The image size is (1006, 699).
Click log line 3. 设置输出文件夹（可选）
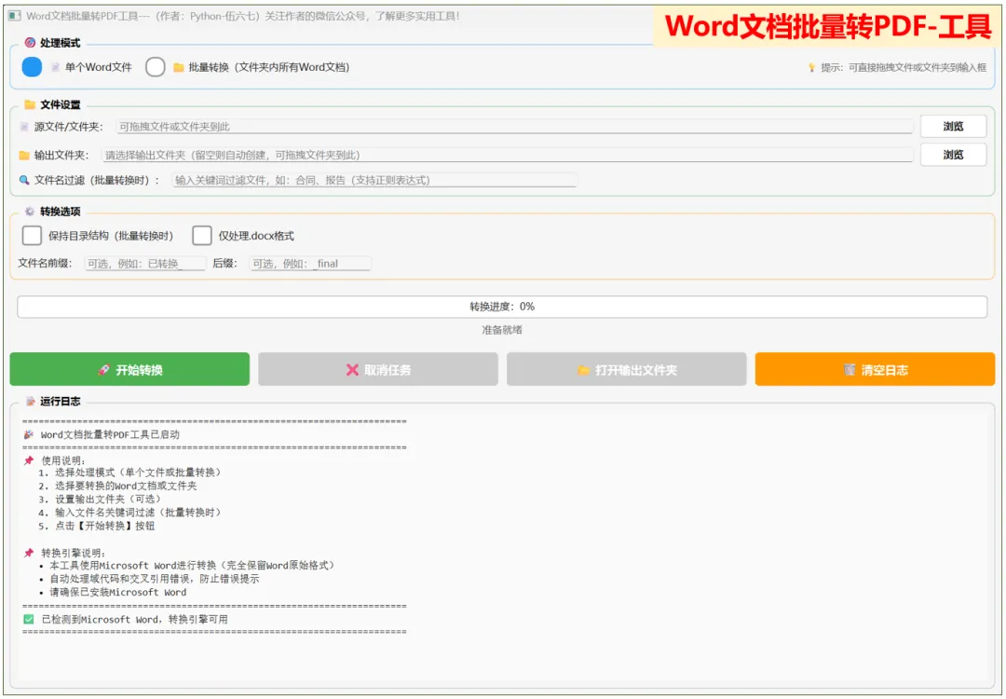pos(100,499)
